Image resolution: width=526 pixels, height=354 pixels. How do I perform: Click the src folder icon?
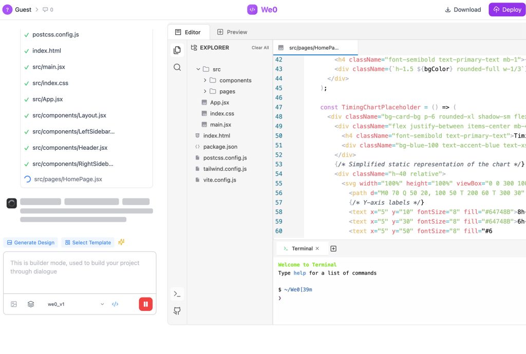point(206,69)
